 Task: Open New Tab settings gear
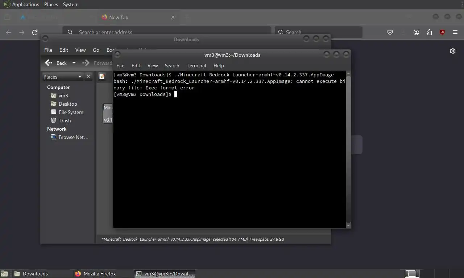click(453, 51)
